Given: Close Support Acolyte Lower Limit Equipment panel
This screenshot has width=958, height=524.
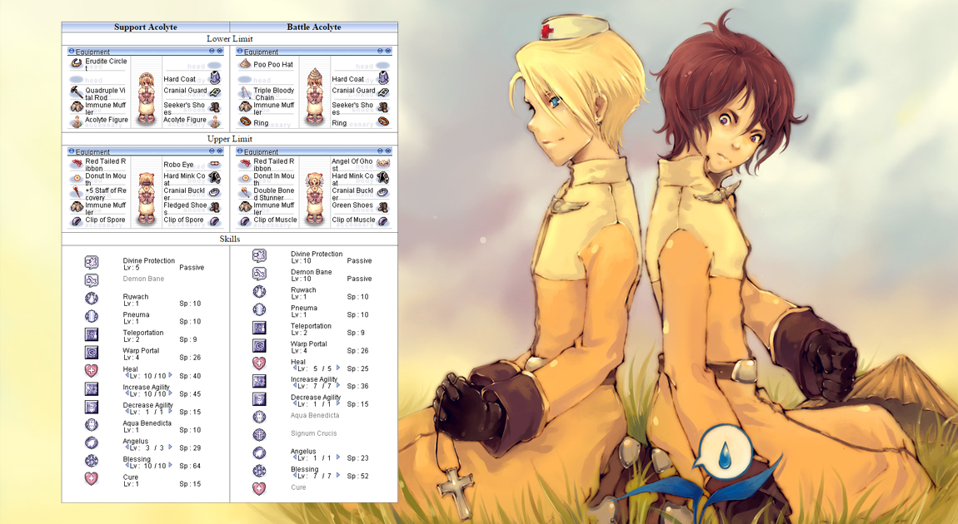Looking at the screenshot, I should click(x=219, y=52).
